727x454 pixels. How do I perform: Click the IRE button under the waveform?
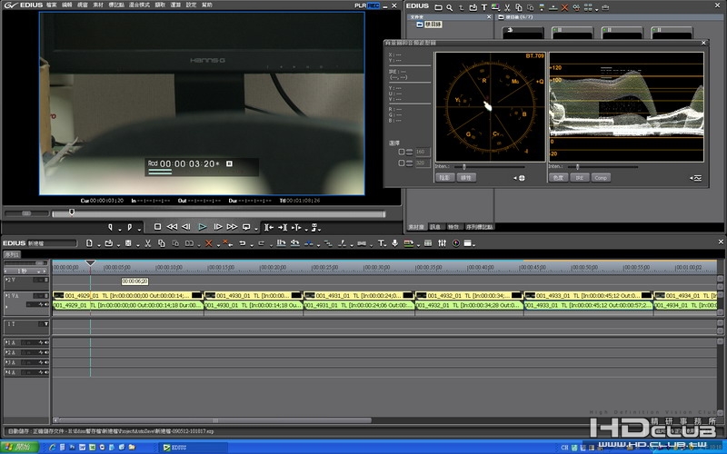point(578,177)
